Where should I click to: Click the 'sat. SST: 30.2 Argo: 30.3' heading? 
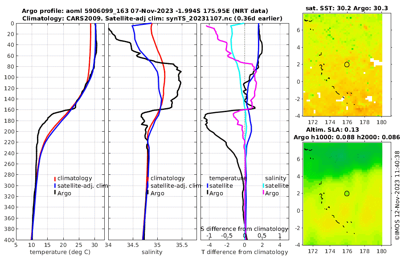click(x=347, y=8)
